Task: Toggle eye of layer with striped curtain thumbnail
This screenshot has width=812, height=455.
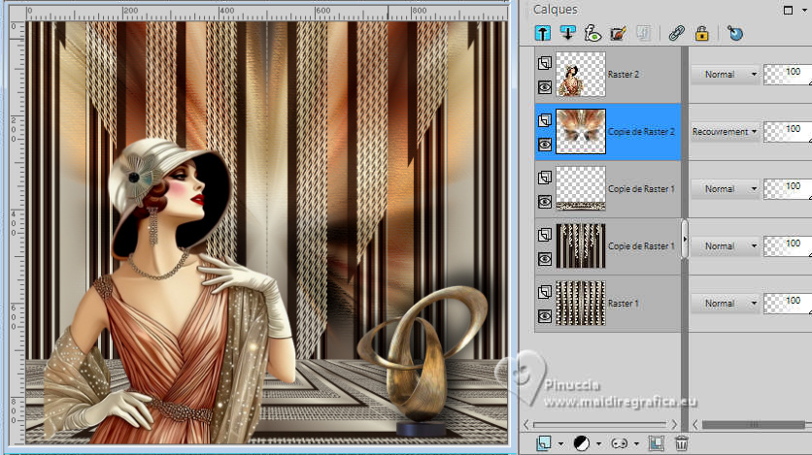Action: 544,258
